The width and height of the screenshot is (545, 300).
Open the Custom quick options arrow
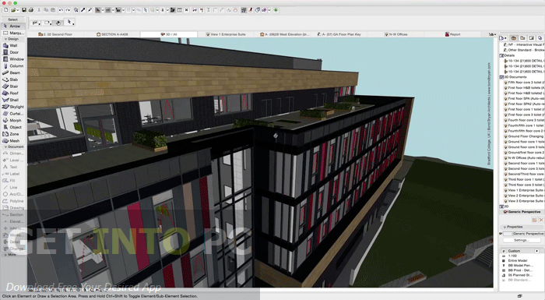click(x=536, y=251)
